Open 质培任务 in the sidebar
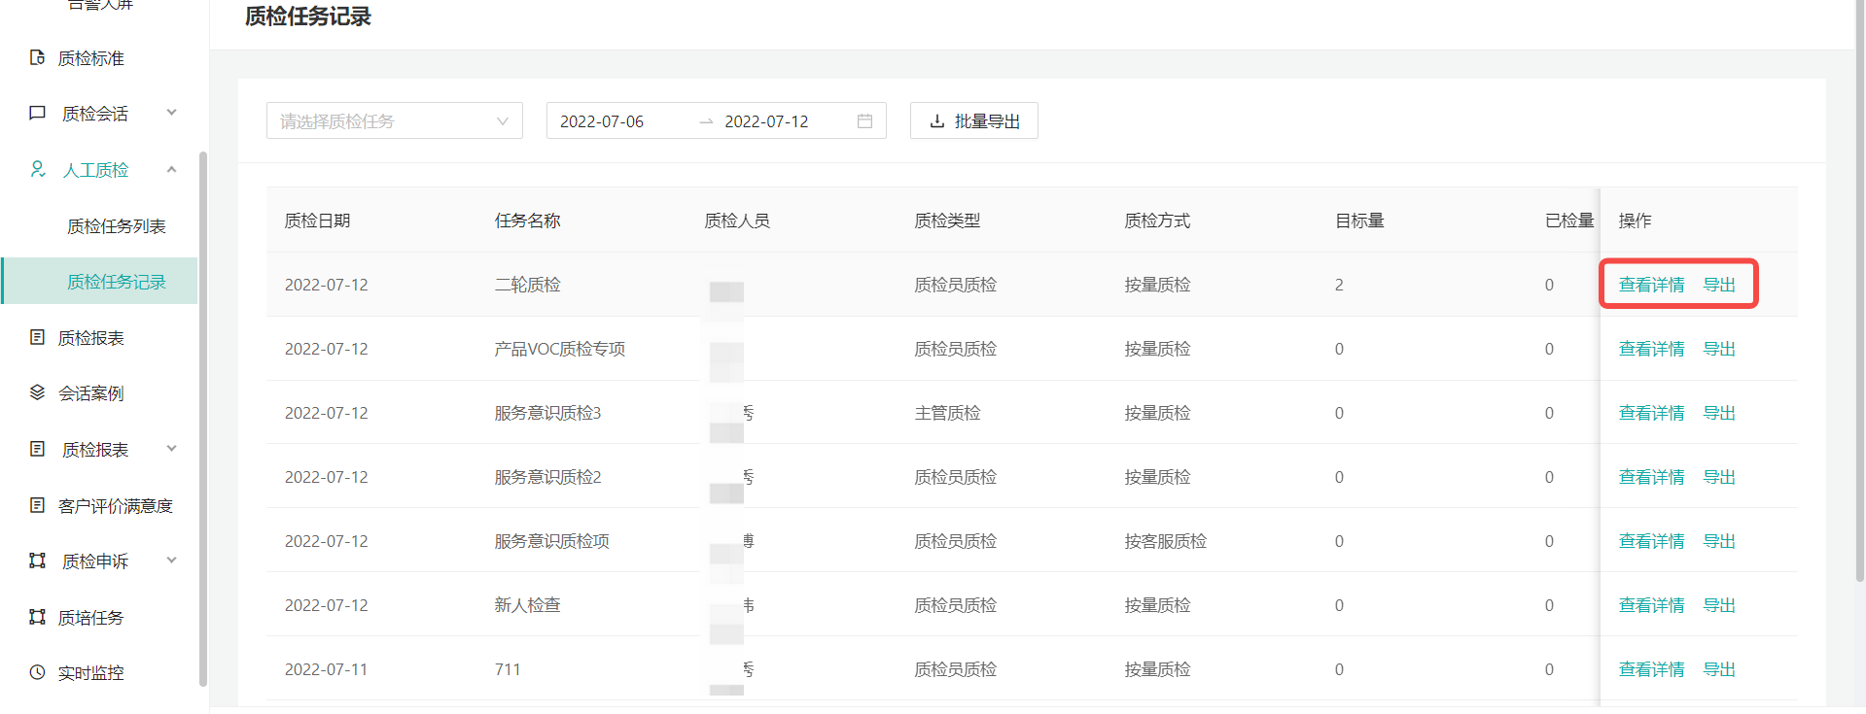1866x714 pixels. pyautogui.click(x=90, y=618)
